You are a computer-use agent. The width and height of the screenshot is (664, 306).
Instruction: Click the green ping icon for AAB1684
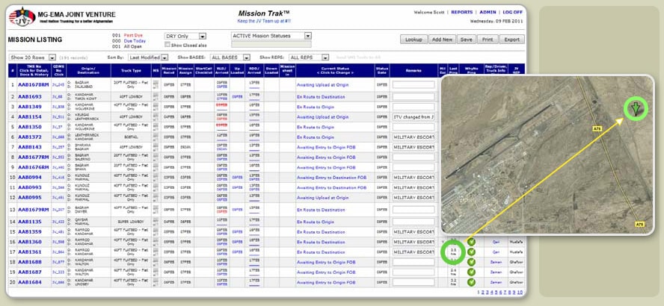point(470,282)
